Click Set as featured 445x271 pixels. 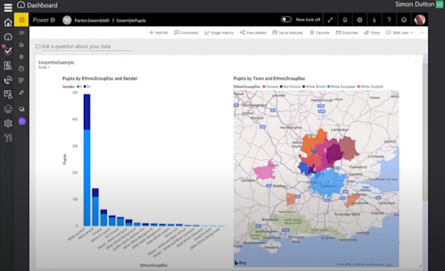click(x=288, y=33)
